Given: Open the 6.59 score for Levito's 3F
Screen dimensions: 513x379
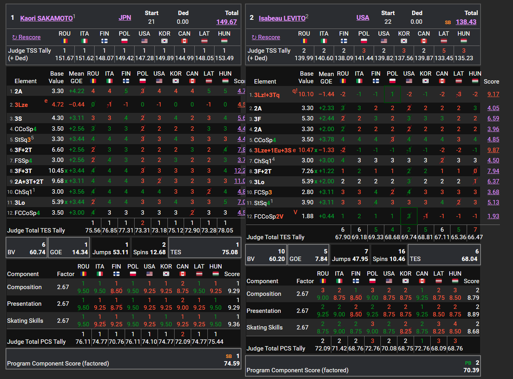Looking at the screenshot, I should (x=493, y=118).
